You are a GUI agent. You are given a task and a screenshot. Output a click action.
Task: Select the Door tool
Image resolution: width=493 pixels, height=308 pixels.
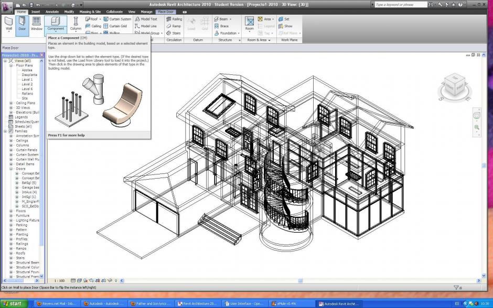click(22, 23)
